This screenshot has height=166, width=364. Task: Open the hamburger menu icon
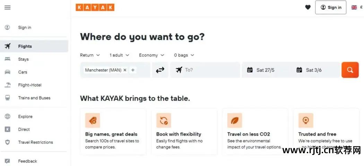click(x=7, y=7)
